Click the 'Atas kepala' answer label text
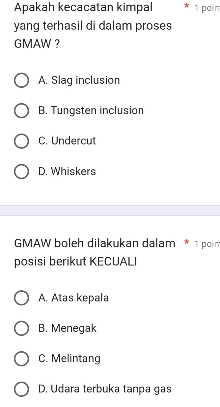 (x=73, y=298)
